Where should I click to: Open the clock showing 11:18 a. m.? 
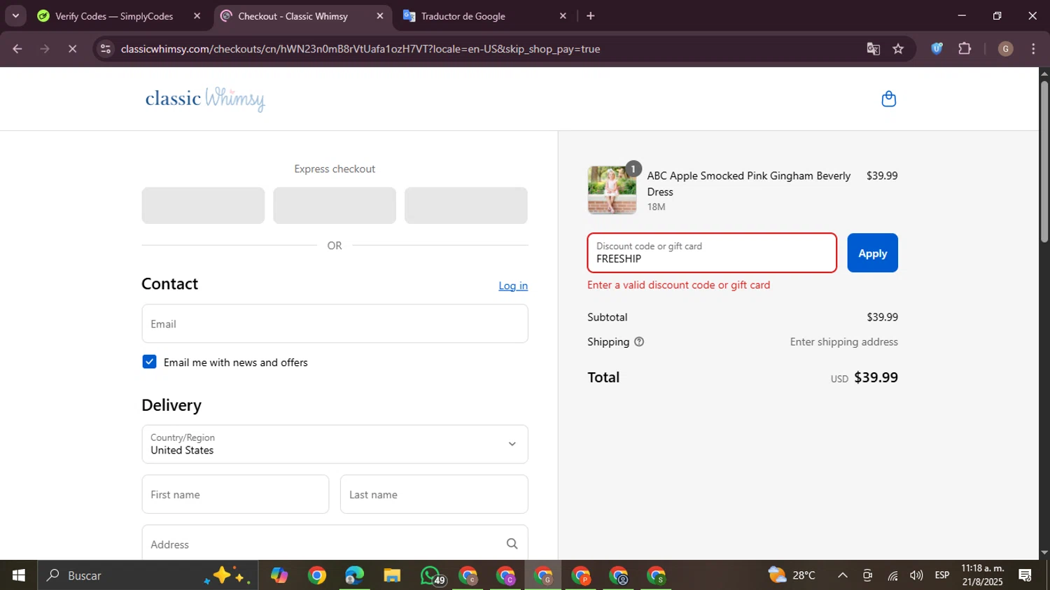point(983,575)
